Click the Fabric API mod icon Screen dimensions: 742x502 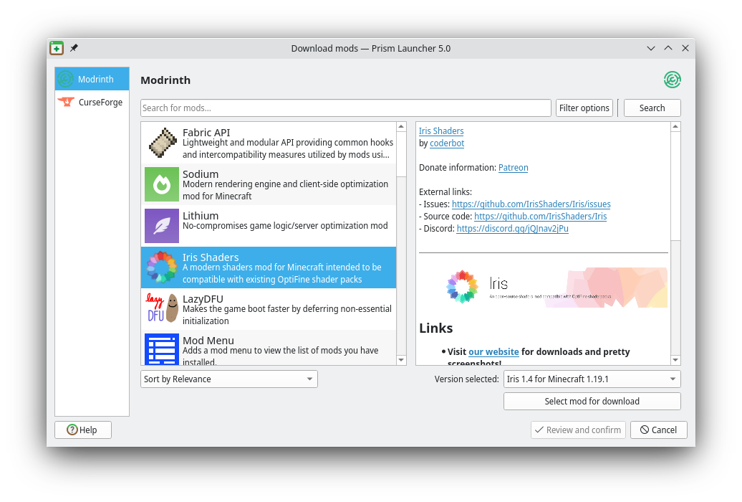tap(162, 143)
